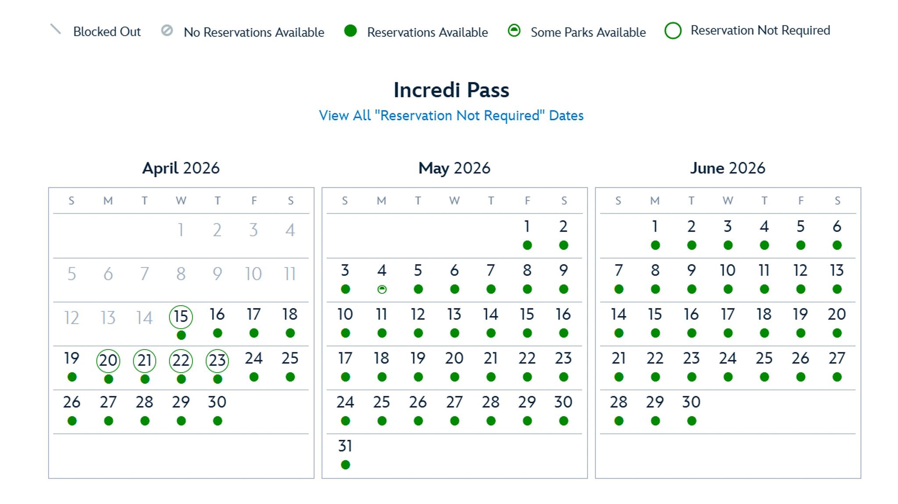
Task: Select June 21 date
Action: coord(618,358)
